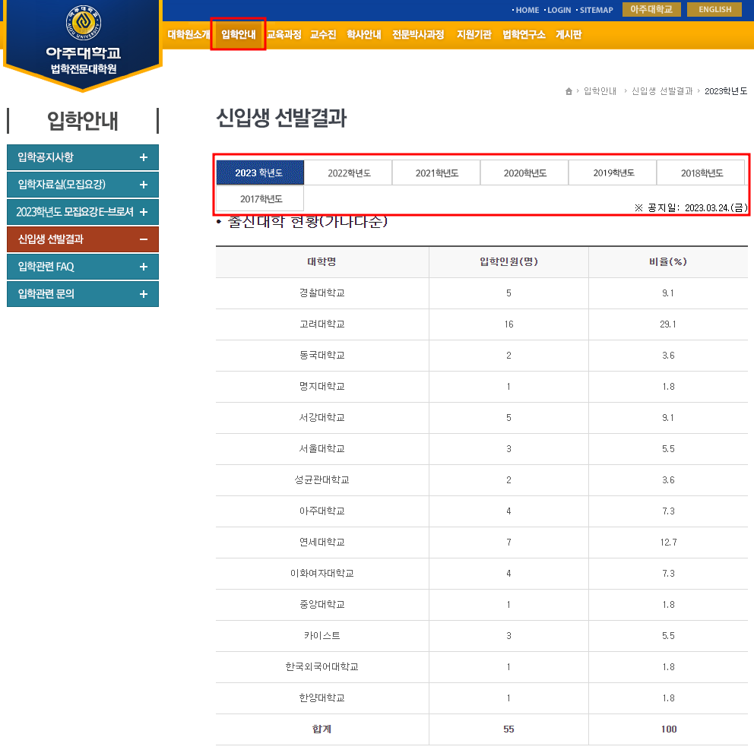
Task: Click the SITEMAP link
Action: click(x=596, y=10)
